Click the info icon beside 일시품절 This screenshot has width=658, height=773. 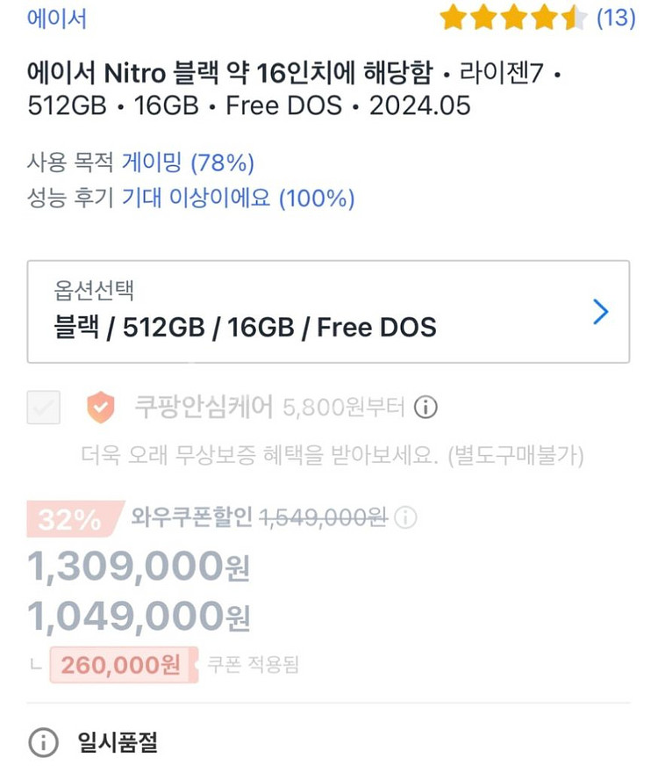43,743
